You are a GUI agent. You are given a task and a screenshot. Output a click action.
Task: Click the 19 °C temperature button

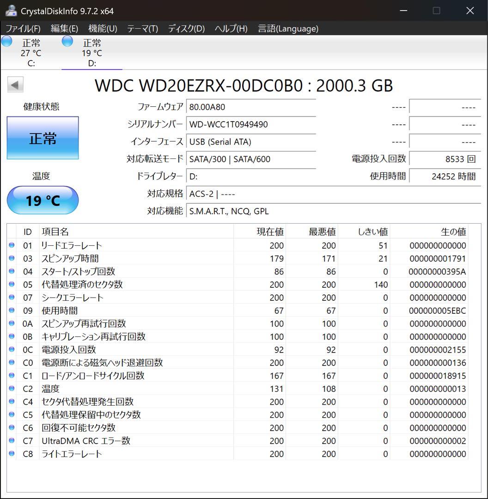(x=43, y=200)
